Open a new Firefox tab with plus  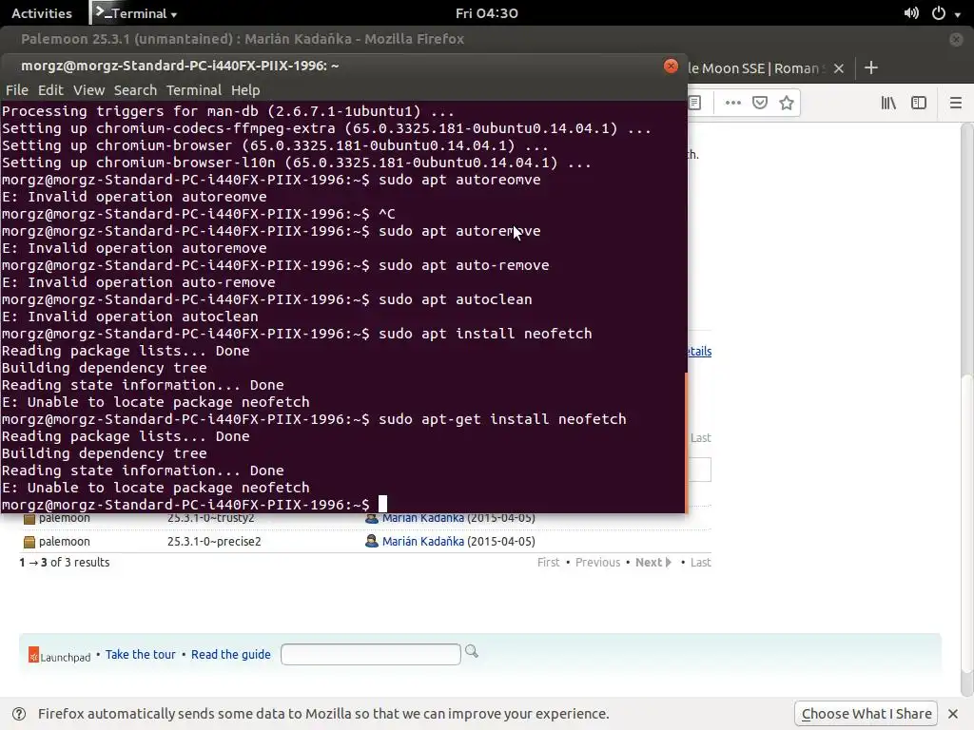point(871,67)
